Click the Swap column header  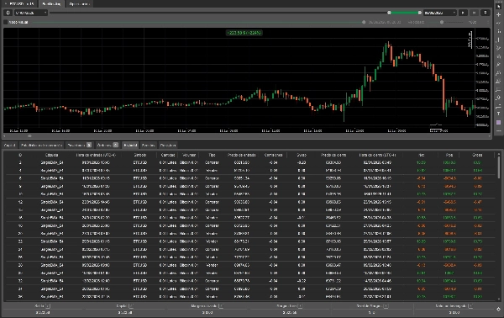pyautogui.click(x=302, y=155)
